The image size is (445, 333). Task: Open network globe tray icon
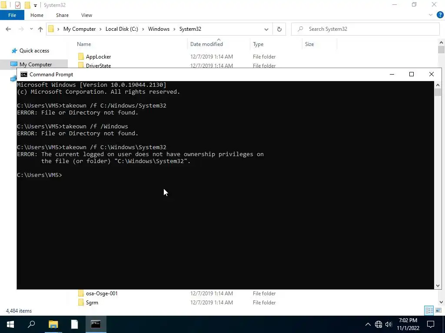pos(379,324)
